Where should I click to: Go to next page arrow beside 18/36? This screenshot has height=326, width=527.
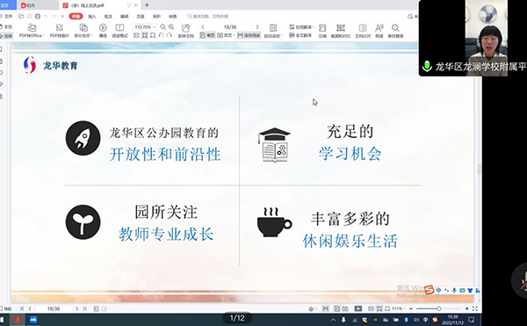point(257,27)
